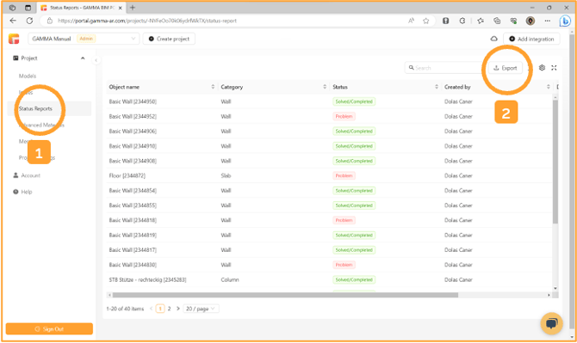577x343 pixels.
Task: Click the browser back arrow
Action: click(13, 21)
